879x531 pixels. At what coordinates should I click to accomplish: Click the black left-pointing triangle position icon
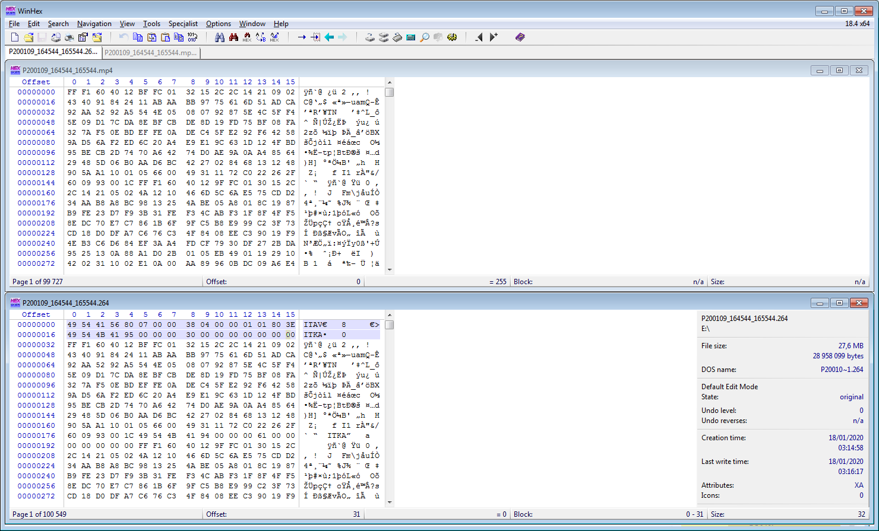pos(479,37)
